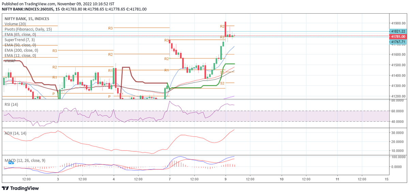Click date 4 on the time axis
This screenshot has height=194, width=409.
(113, 178)
